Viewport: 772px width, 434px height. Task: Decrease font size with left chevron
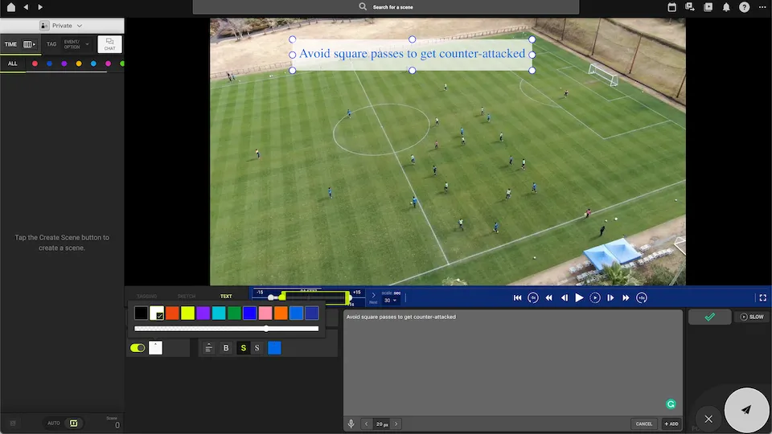pyautogui.click(x=367, y=424)
